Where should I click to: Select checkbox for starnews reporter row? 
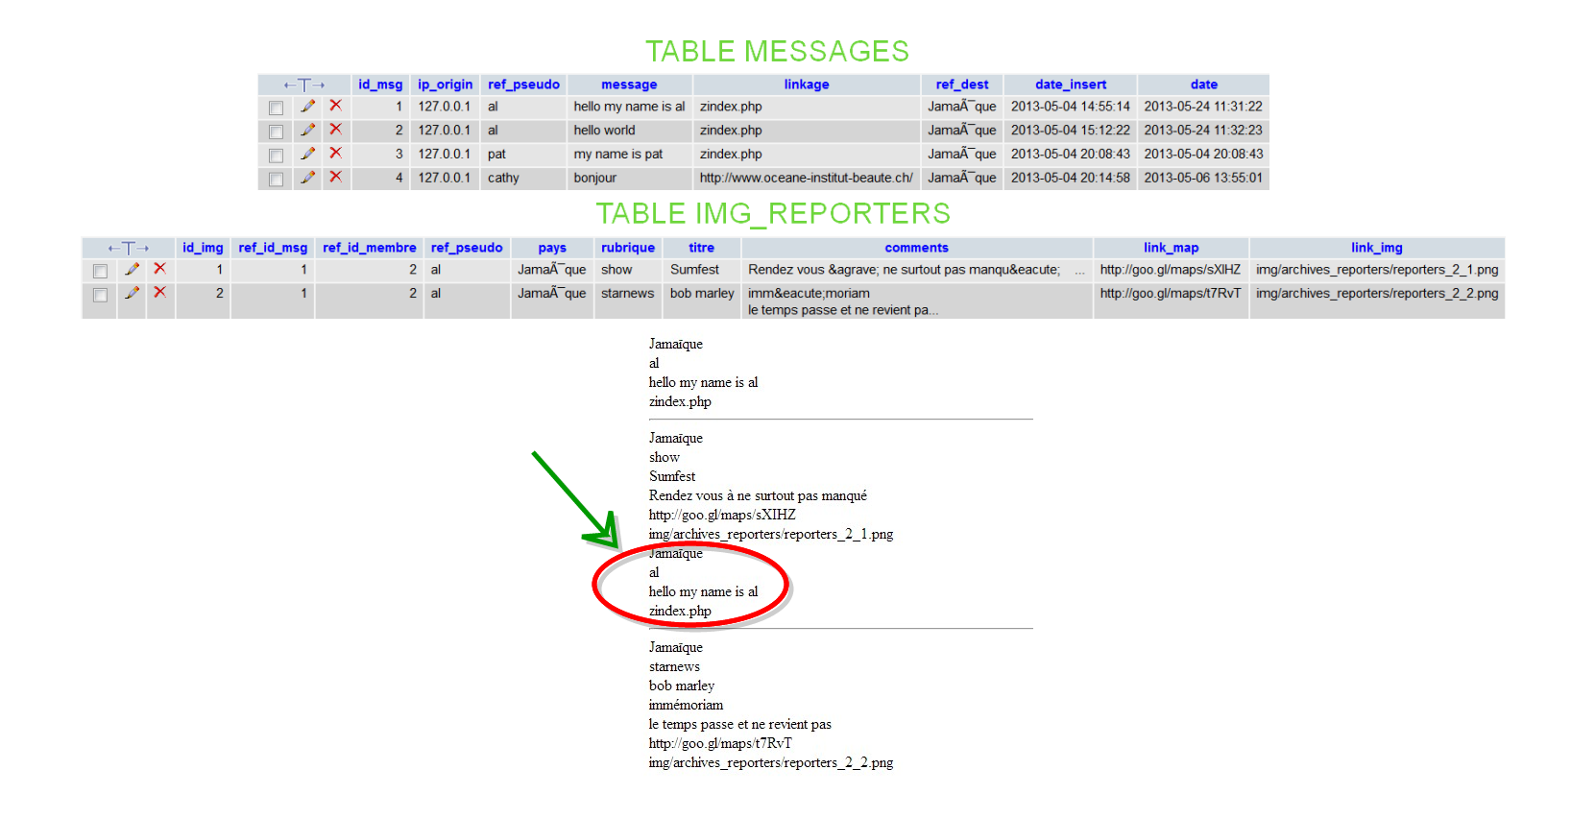click(100, 295)
